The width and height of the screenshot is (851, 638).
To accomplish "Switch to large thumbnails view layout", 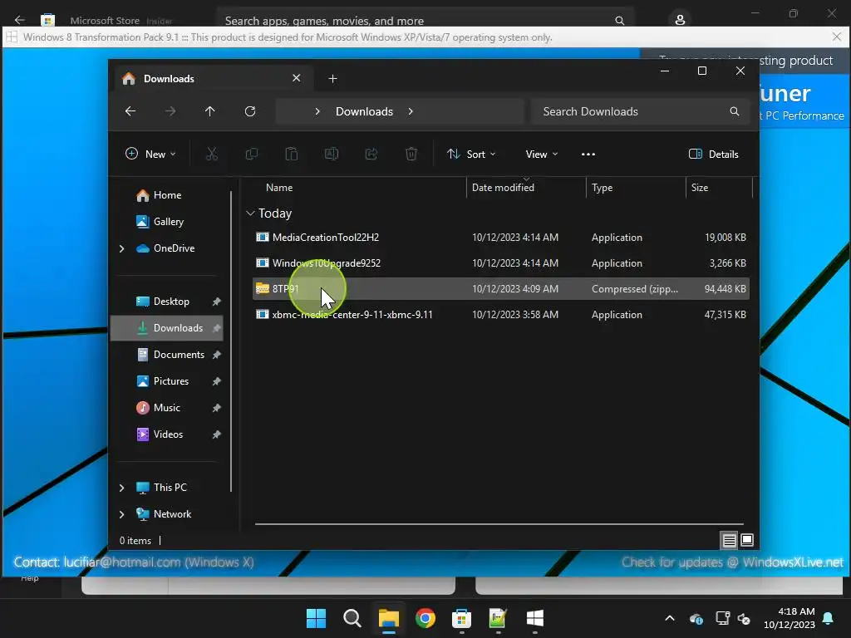I will pos(747,540).
